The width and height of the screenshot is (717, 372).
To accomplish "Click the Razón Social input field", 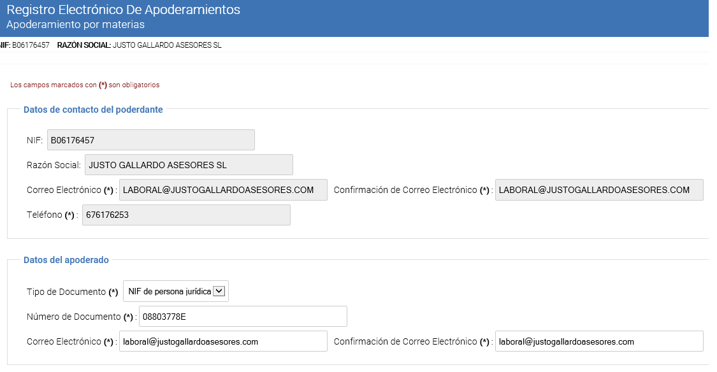I will tap(189, 165).
